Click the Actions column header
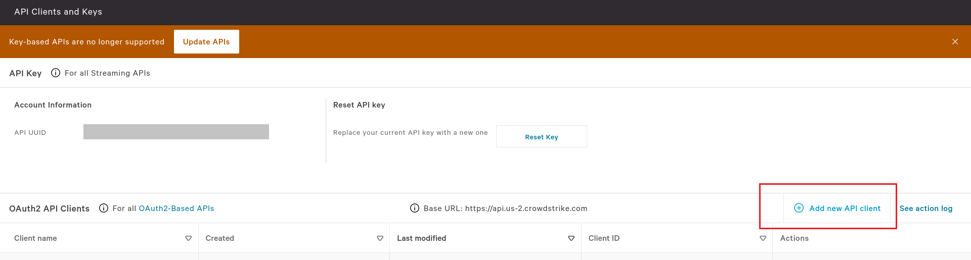The image size is (971, 260). point(794,238)
